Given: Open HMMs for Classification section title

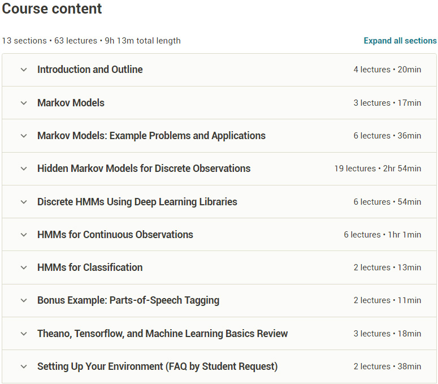Looking at the screenshot, I should coord(90,267).
